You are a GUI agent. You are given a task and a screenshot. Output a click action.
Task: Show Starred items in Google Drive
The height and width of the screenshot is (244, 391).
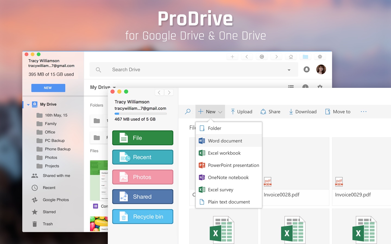point(44,212)
